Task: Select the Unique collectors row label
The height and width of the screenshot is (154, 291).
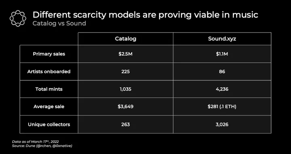Action: [49, 125]
